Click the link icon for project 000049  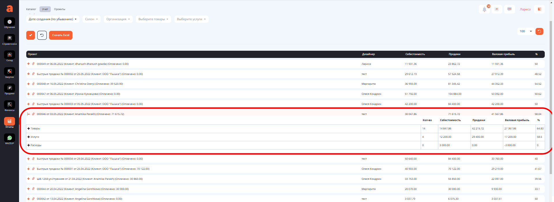(33, 64)
